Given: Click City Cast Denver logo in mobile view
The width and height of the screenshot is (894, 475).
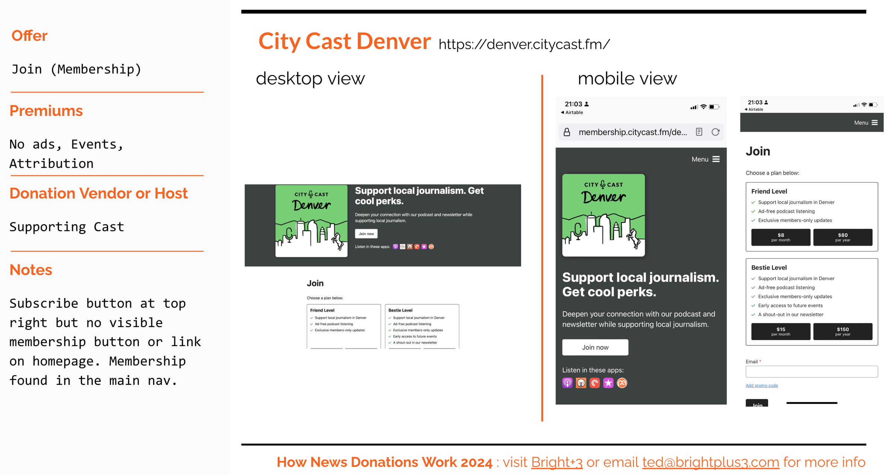Looking at the screenshot, I should click(603, 215).
